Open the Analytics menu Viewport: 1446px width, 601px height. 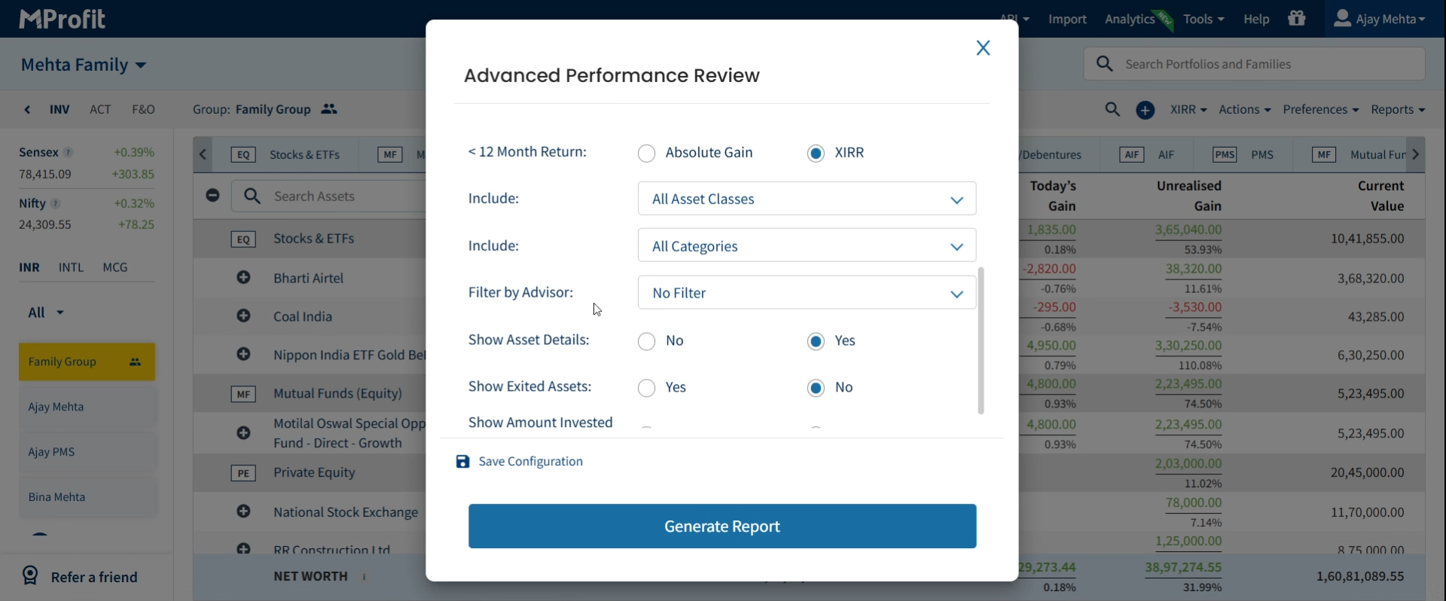tap(1130, 19)
